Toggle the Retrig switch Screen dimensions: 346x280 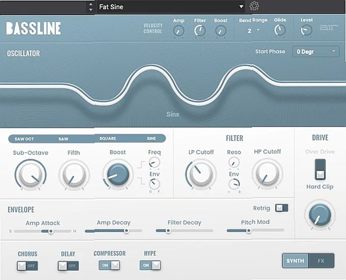coord(282,208)
